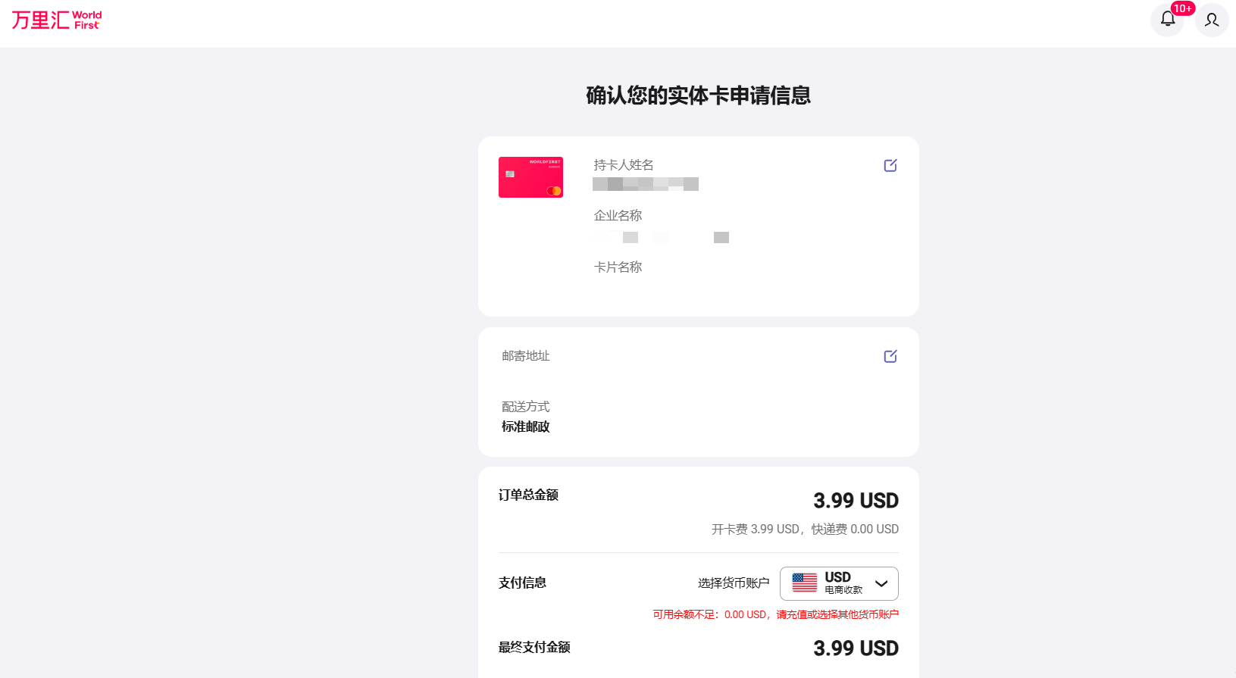
Task: Click the 选择货币账户 label
Action: [733, 583]
